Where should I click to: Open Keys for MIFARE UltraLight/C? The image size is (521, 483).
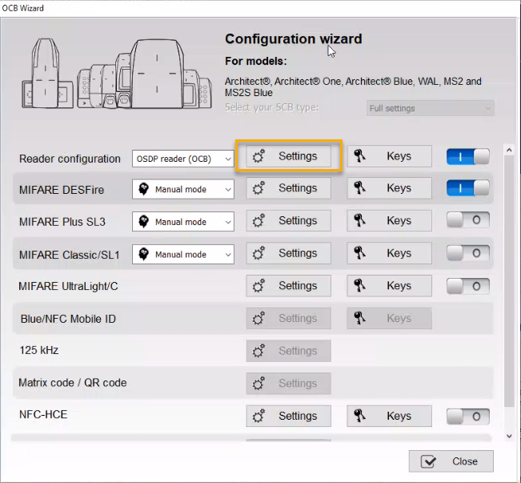(x=389, y=286)
